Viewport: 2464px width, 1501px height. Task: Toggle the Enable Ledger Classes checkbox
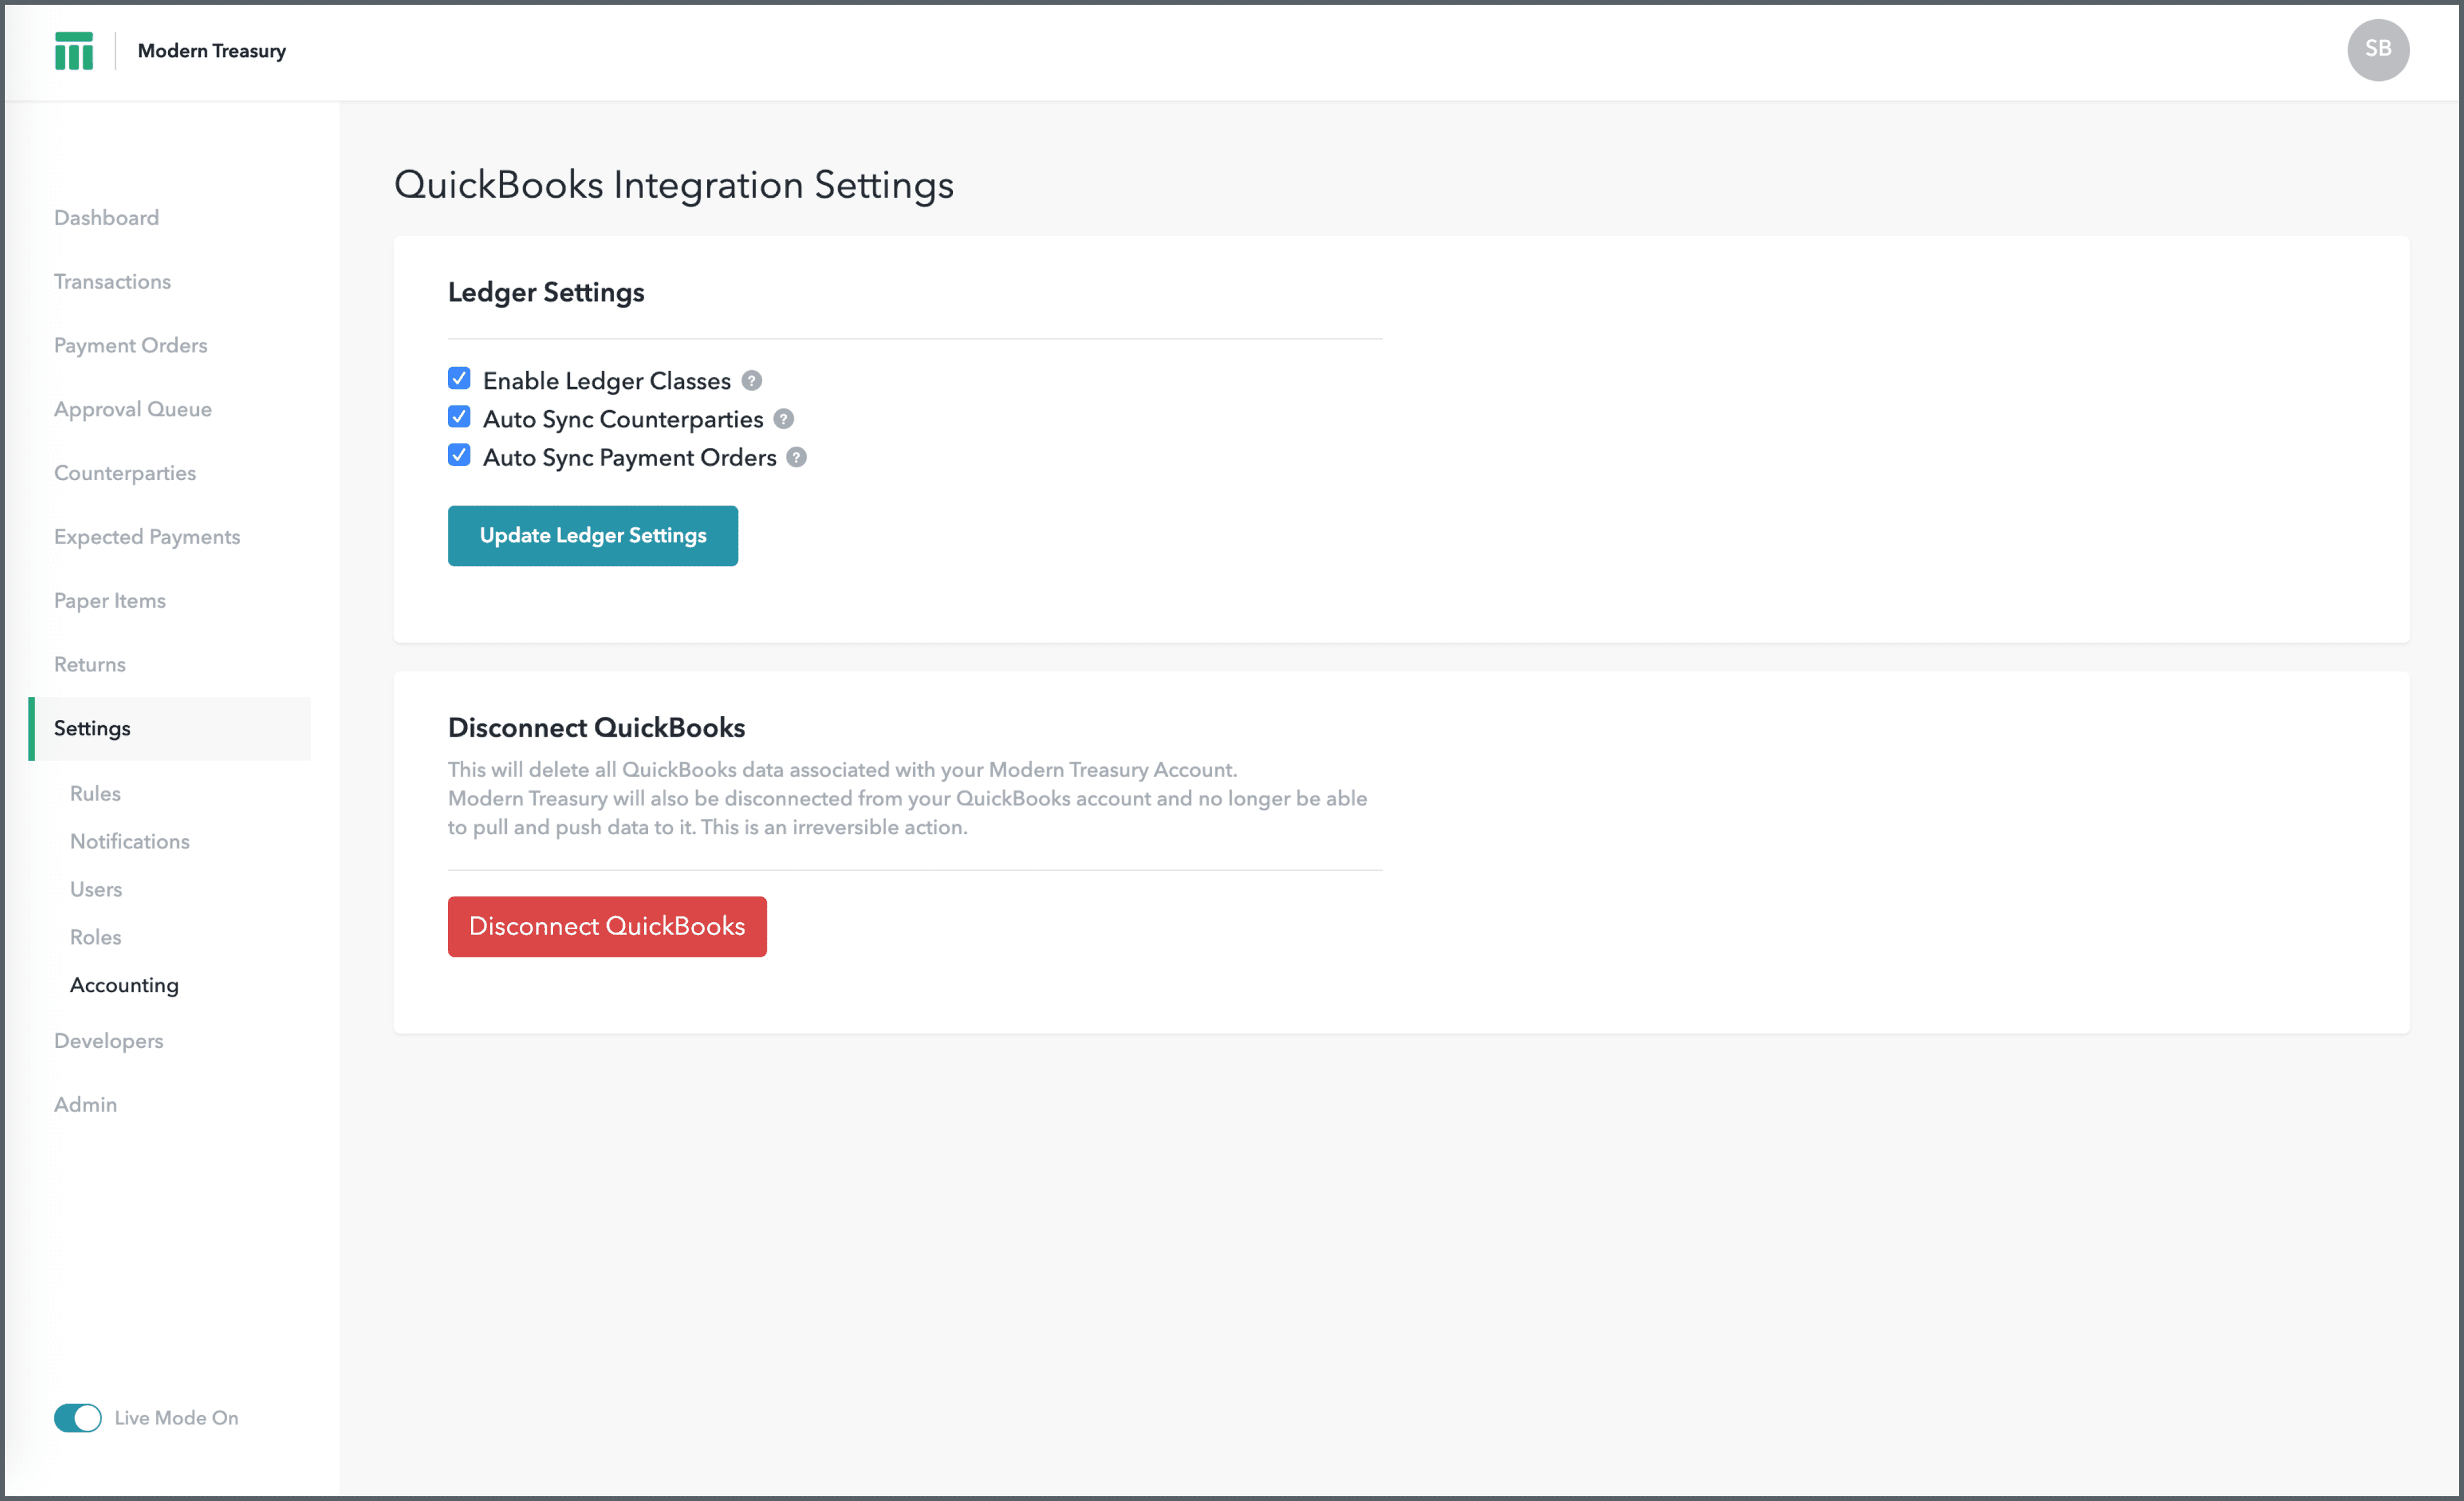[459, 379]
